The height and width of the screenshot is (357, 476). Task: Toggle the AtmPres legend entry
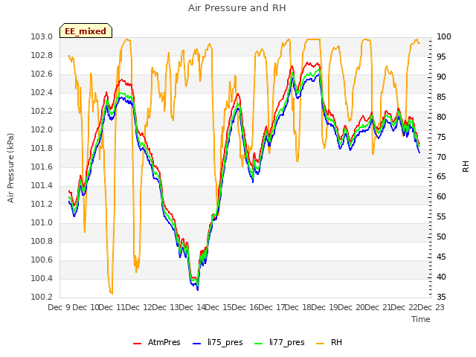click(x=157, y=342)
